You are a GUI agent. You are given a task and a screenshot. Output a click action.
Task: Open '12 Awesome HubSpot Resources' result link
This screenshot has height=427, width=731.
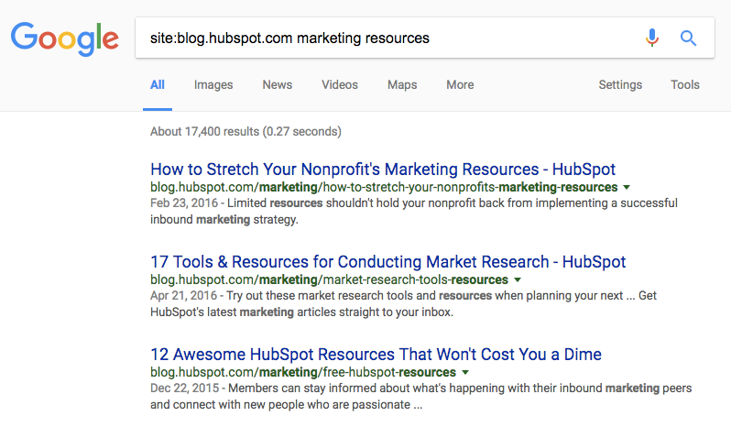376,355
